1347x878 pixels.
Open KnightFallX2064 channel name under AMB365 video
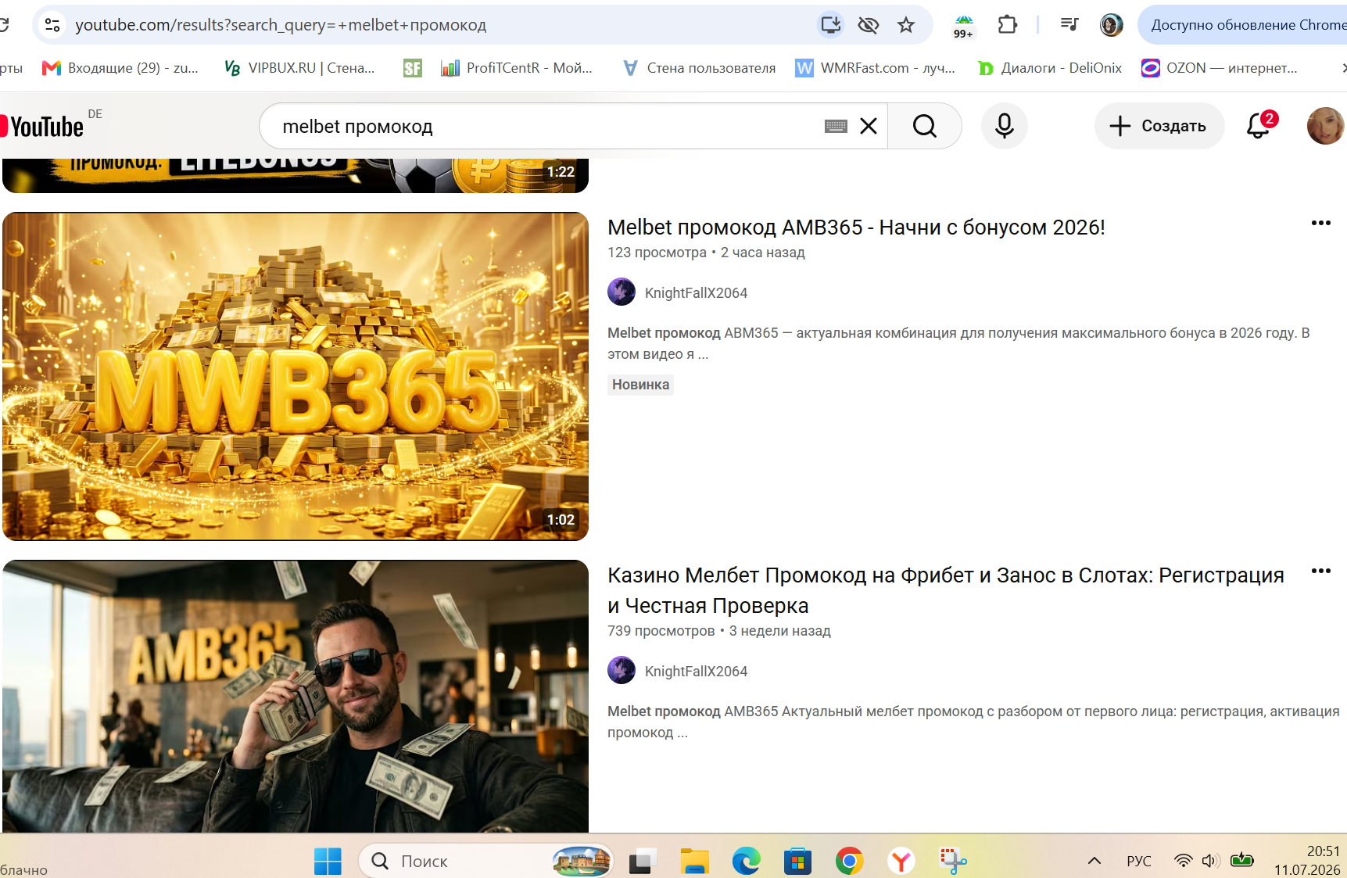point(696,293)
